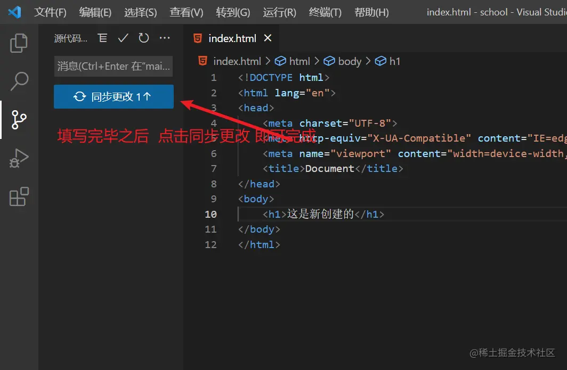Viewport: 567px width, 370px height.
Task: Click the refresh icon in source control
Action: 144,38
